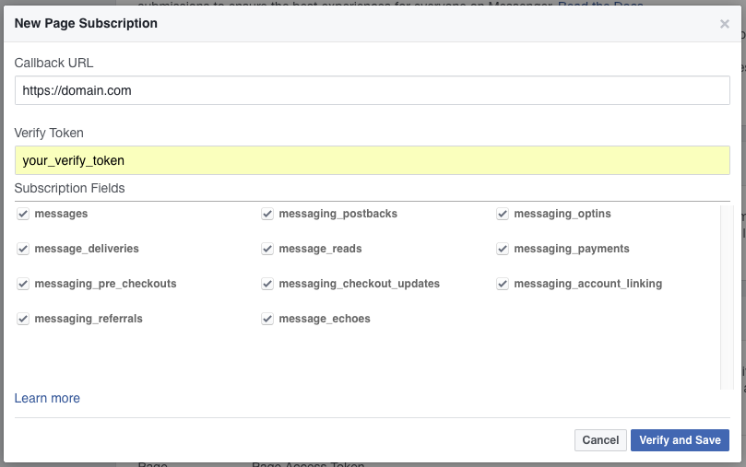Close the New Page Subscription dialog

[x=724, y=24]
